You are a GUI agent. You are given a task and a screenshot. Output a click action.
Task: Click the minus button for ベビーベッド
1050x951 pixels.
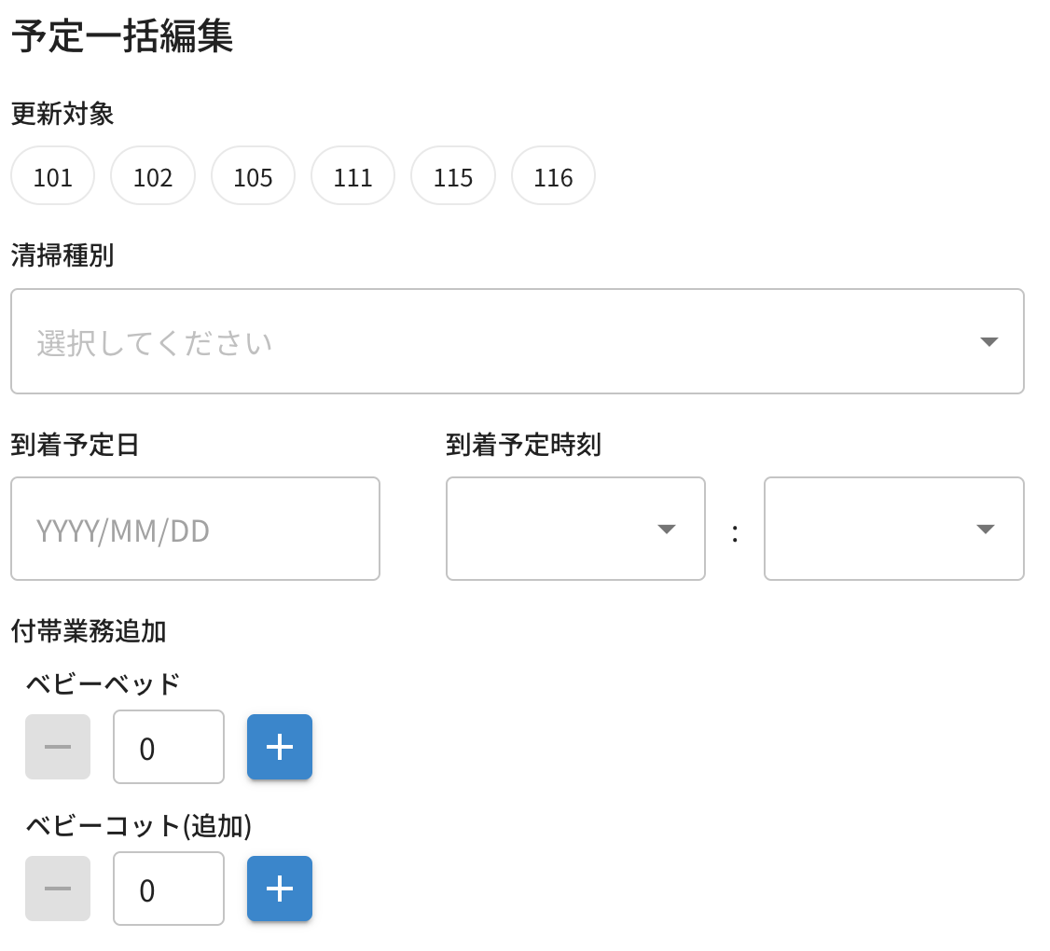pyautogui.click(x=58, y=747)
